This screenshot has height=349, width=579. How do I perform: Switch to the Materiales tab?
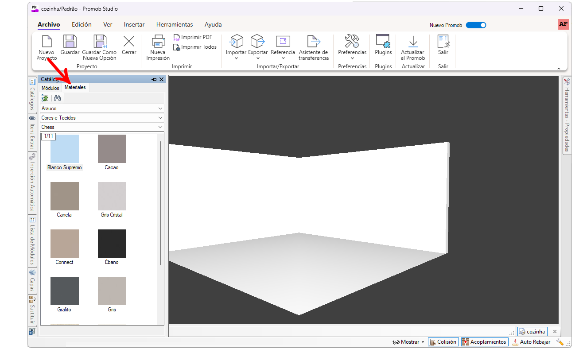click(x=75, y=87)
